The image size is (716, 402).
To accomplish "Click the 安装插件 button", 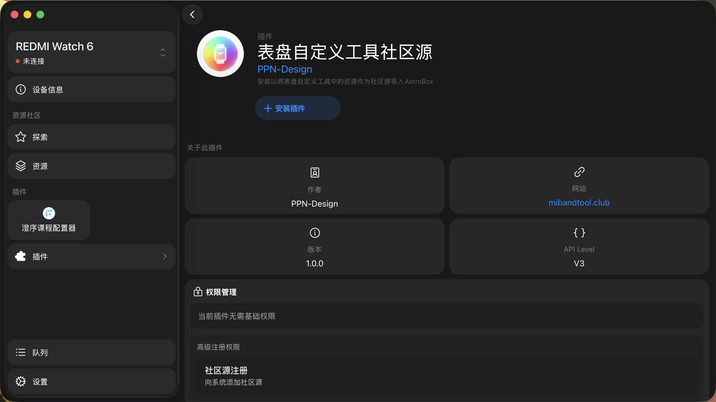I will click(x=298, y=108).
